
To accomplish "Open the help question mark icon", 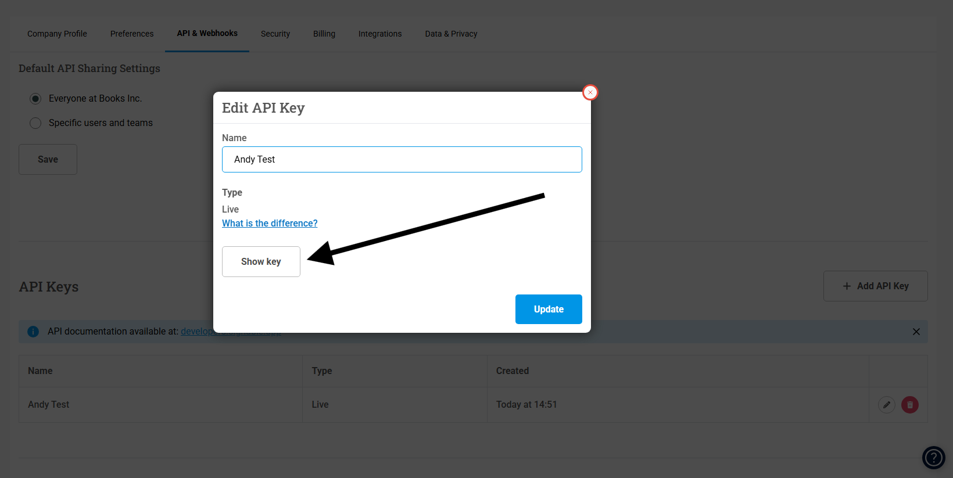I will pos(933,458).
